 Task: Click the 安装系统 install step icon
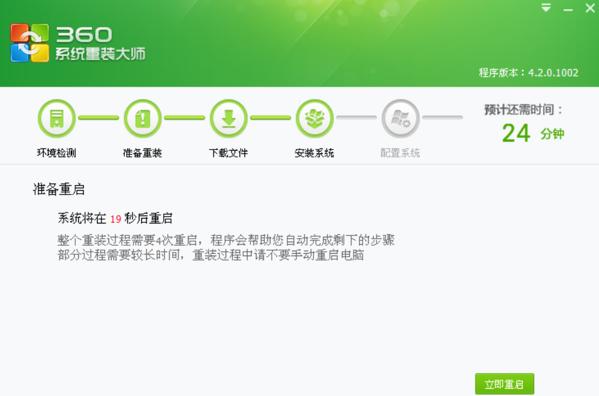click(x=314, y=119)
